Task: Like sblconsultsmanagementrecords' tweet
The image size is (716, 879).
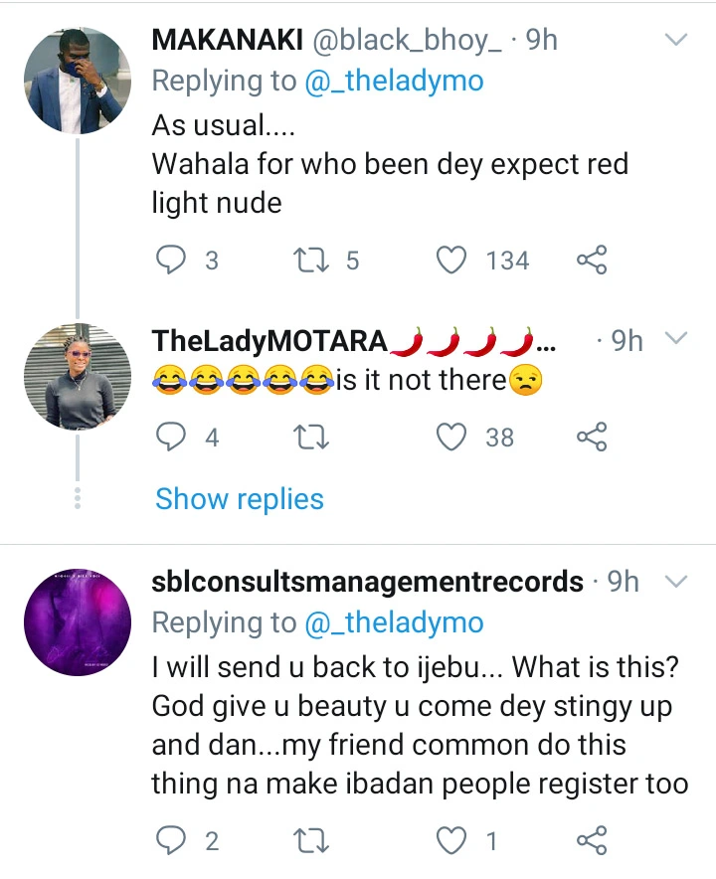Action: click(x=452, y=841)
